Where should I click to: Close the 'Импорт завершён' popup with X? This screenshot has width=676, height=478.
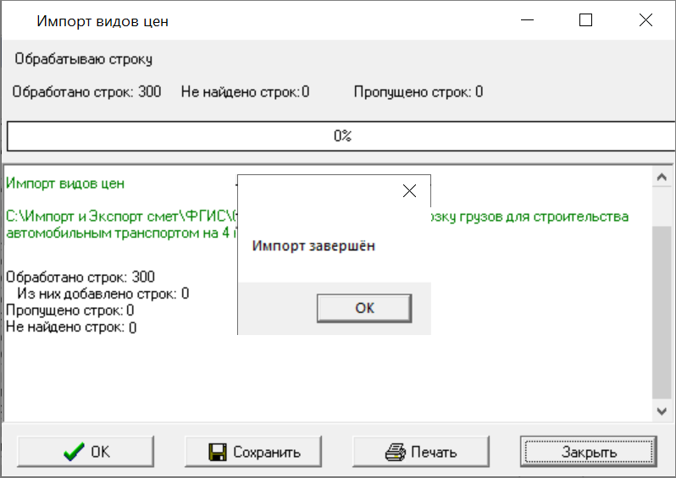pyautogui.click(x=409, y=190)
